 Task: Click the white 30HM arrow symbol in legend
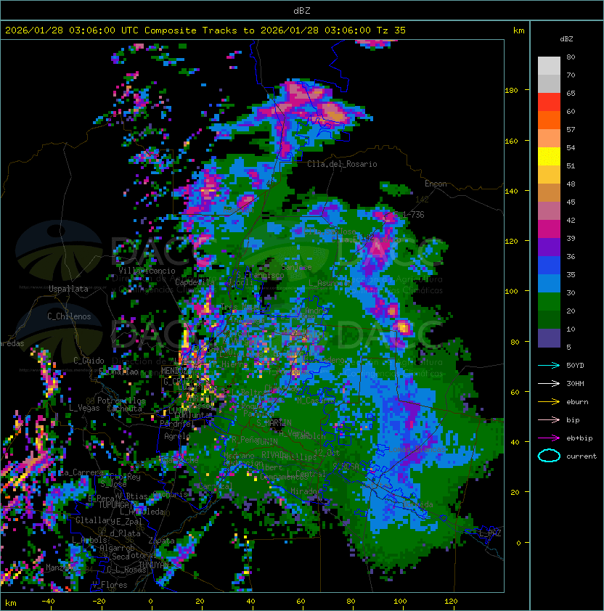(x=549, y=383)
